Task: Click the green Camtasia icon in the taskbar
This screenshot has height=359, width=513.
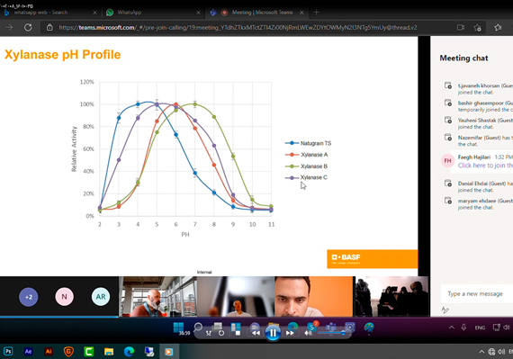Action: [x=89, y=352]
